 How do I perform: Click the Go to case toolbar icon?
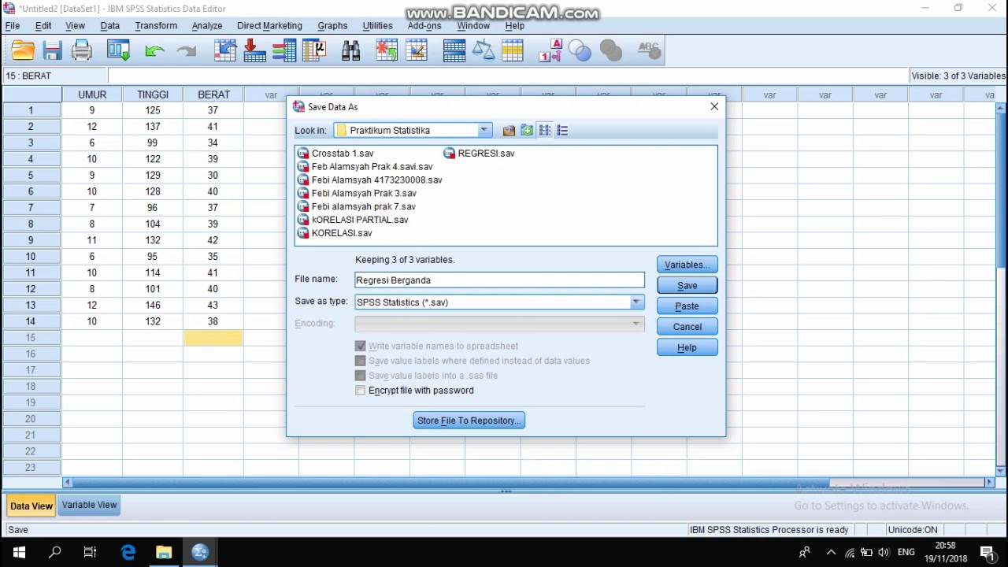(225, 51)
